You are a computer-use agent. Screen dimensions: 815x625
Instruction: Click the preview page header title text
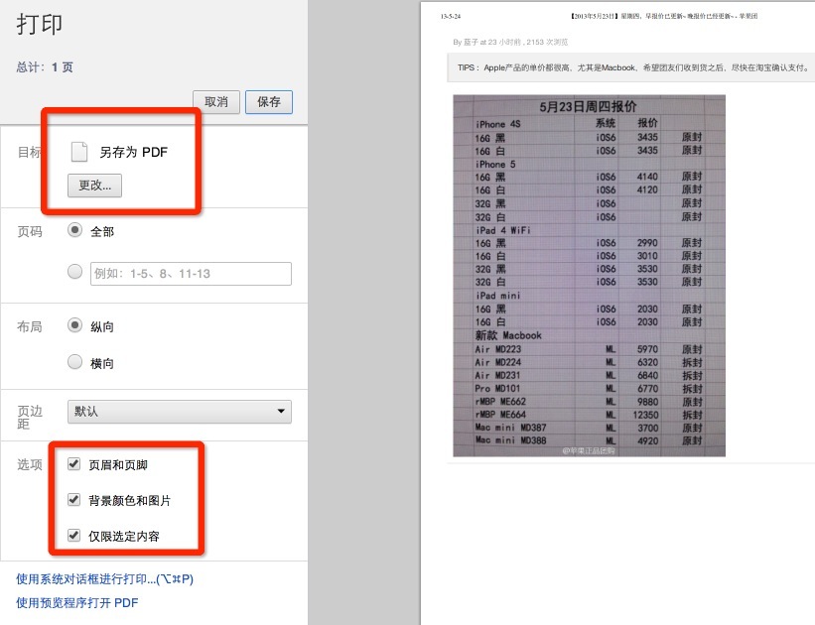click(664, 16)
